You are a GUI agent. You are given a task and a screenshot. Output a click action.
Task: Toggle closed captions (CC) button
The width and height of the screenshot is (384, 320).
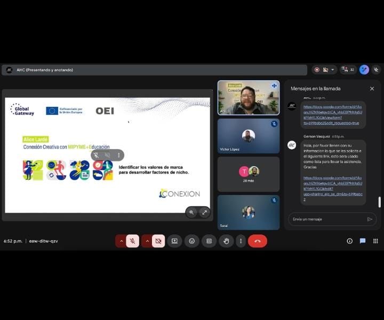[209, 241]
